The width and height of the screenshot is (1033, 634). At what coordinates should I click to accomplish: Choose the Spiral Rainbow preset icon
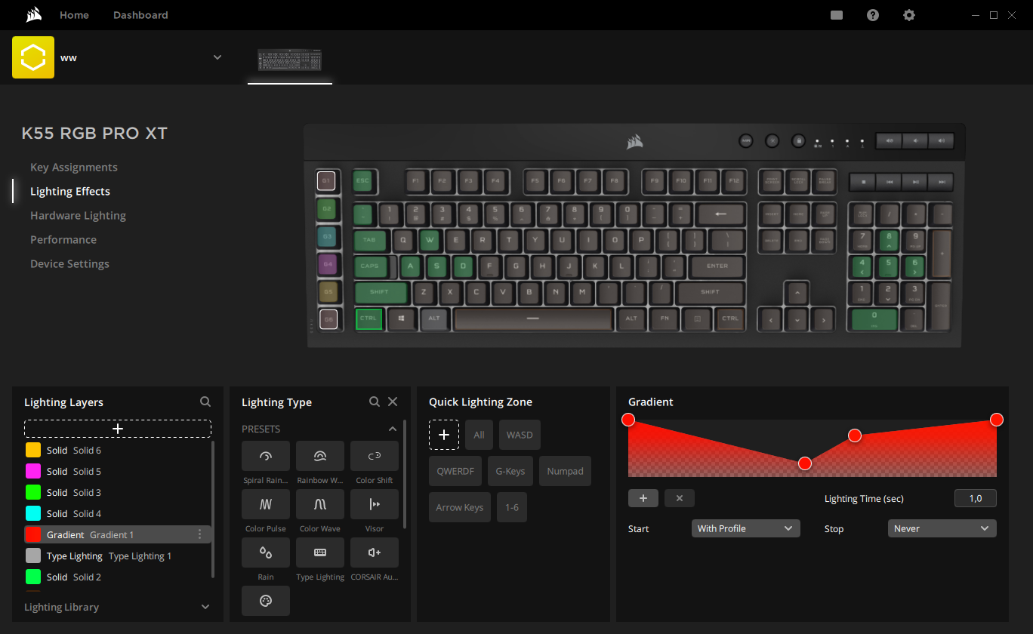point(266,456)
